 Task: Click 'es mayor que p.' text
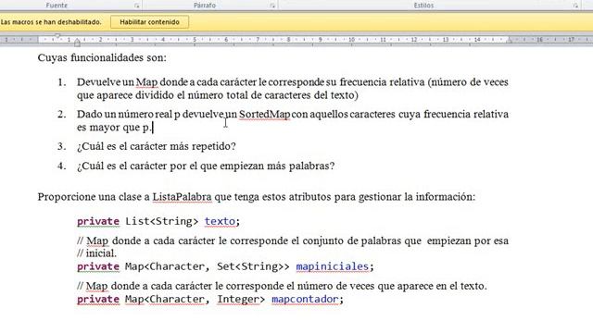114,128
